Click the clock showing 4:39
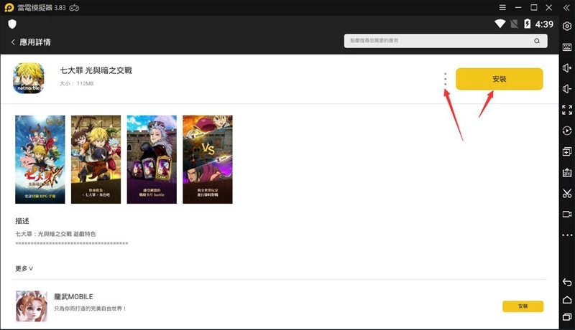This screenshot has height=330, width=575. point(544,24)
